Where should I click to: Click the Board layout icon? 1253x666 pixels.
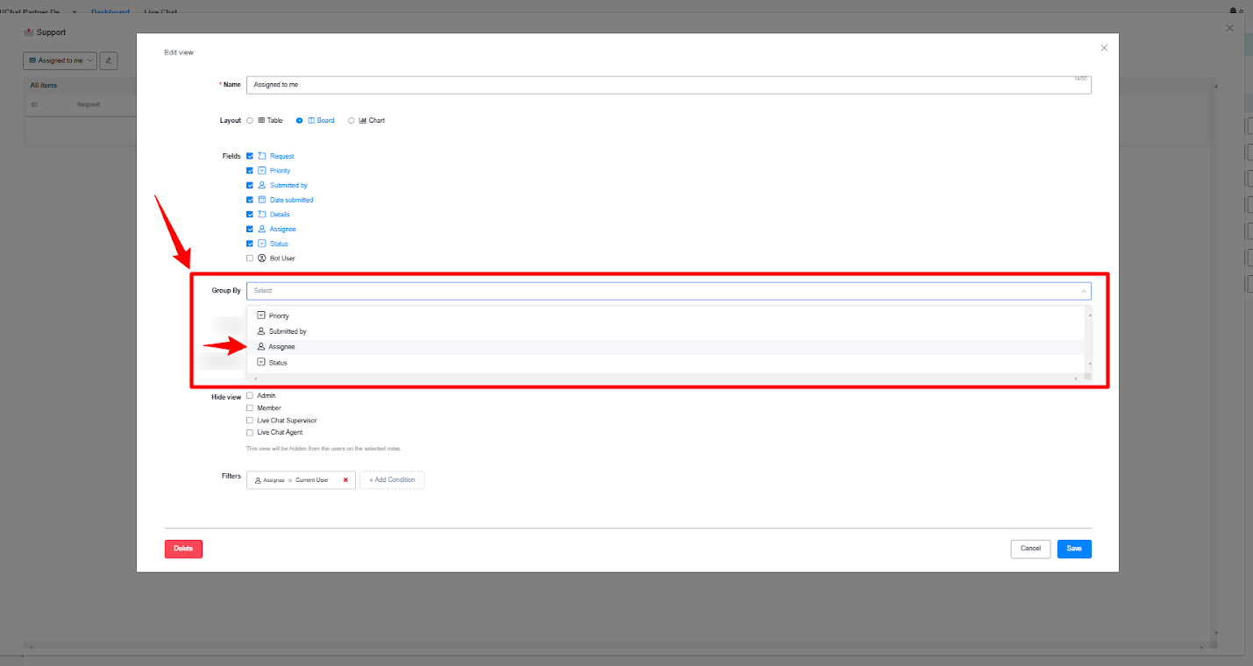coord(311,120)
